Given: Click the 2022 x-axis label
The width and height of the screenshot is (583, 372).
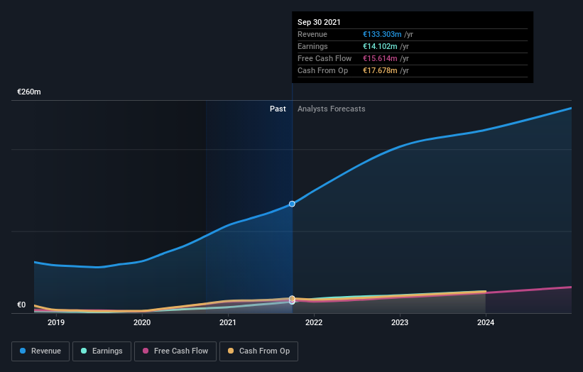Looking at the screenshot, I should [x=314, y=322].
